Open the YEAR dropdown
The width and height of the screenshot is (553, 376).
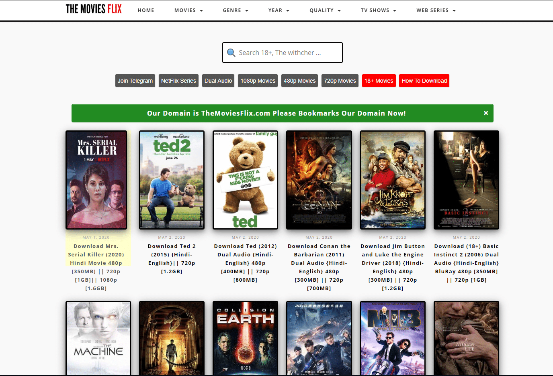click(x=279, y=10)
